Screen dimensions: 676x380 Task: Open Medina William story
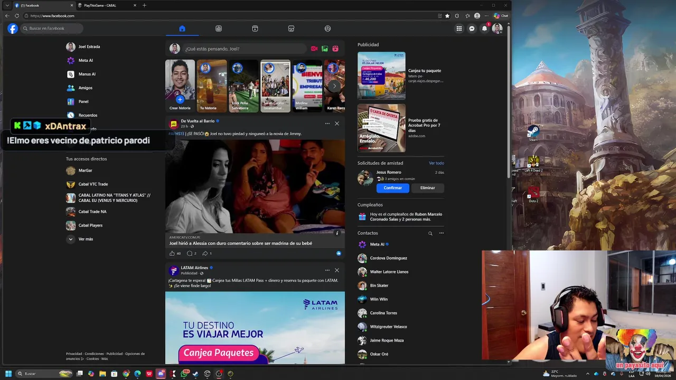tap(307, 86)
